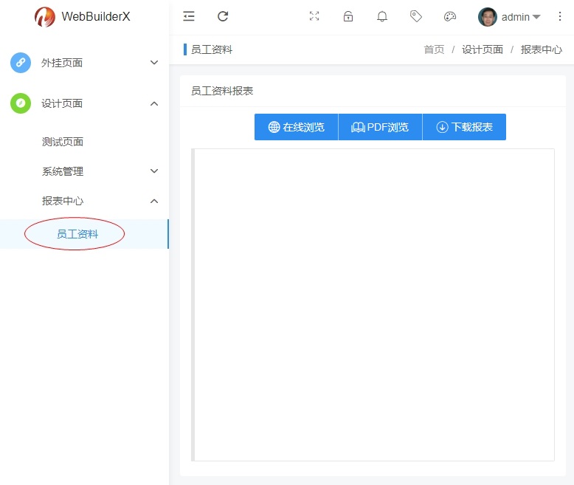Open theme palette icon

(450, 16)
